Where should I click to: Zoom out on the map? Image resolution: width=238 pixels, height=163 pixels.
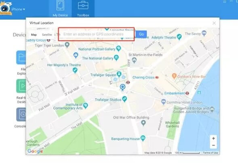pyautogui.click(x=213, y=145)
